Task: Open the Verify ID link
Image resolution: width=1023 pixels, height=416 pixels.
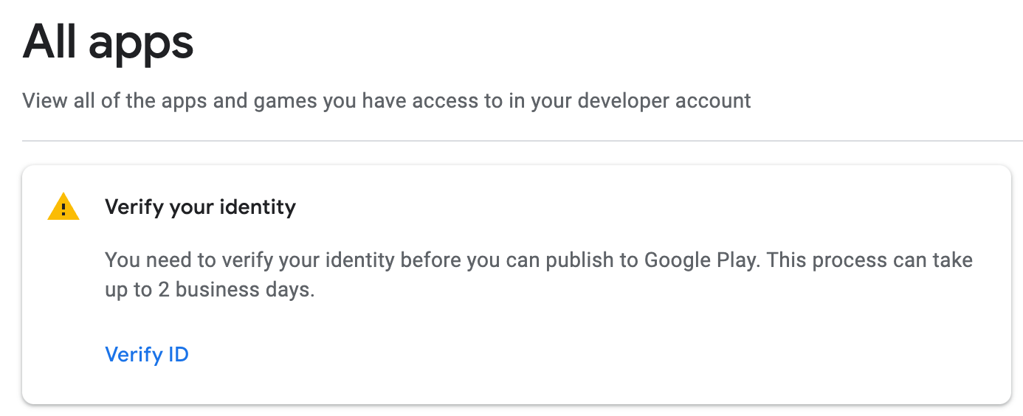Action: click(x=147, y=355)
